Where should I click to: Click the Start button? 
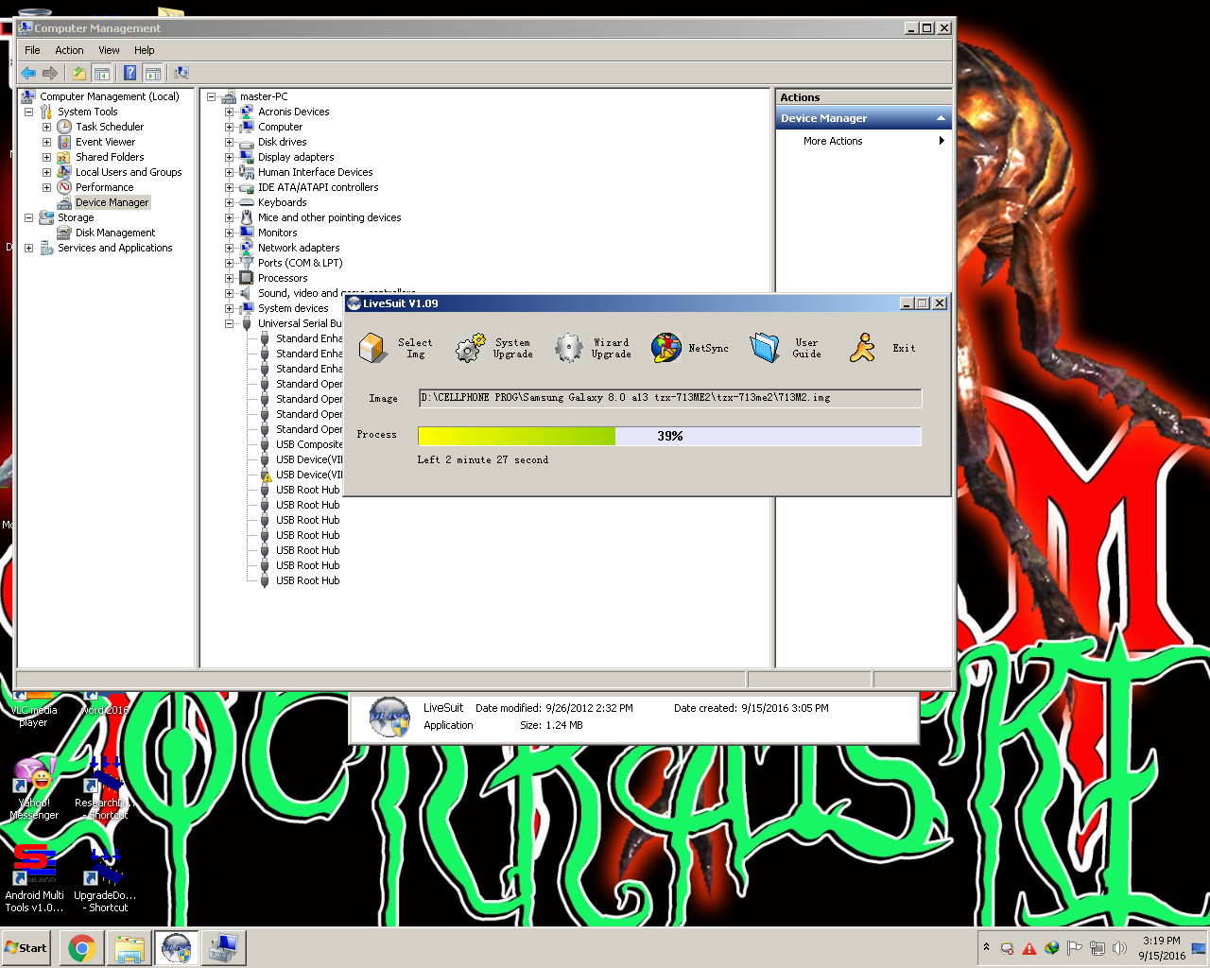(26, 948)
